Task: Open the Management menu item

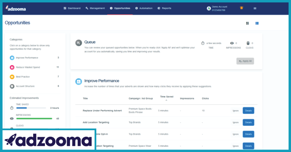Action: click(x=95, y=8)
